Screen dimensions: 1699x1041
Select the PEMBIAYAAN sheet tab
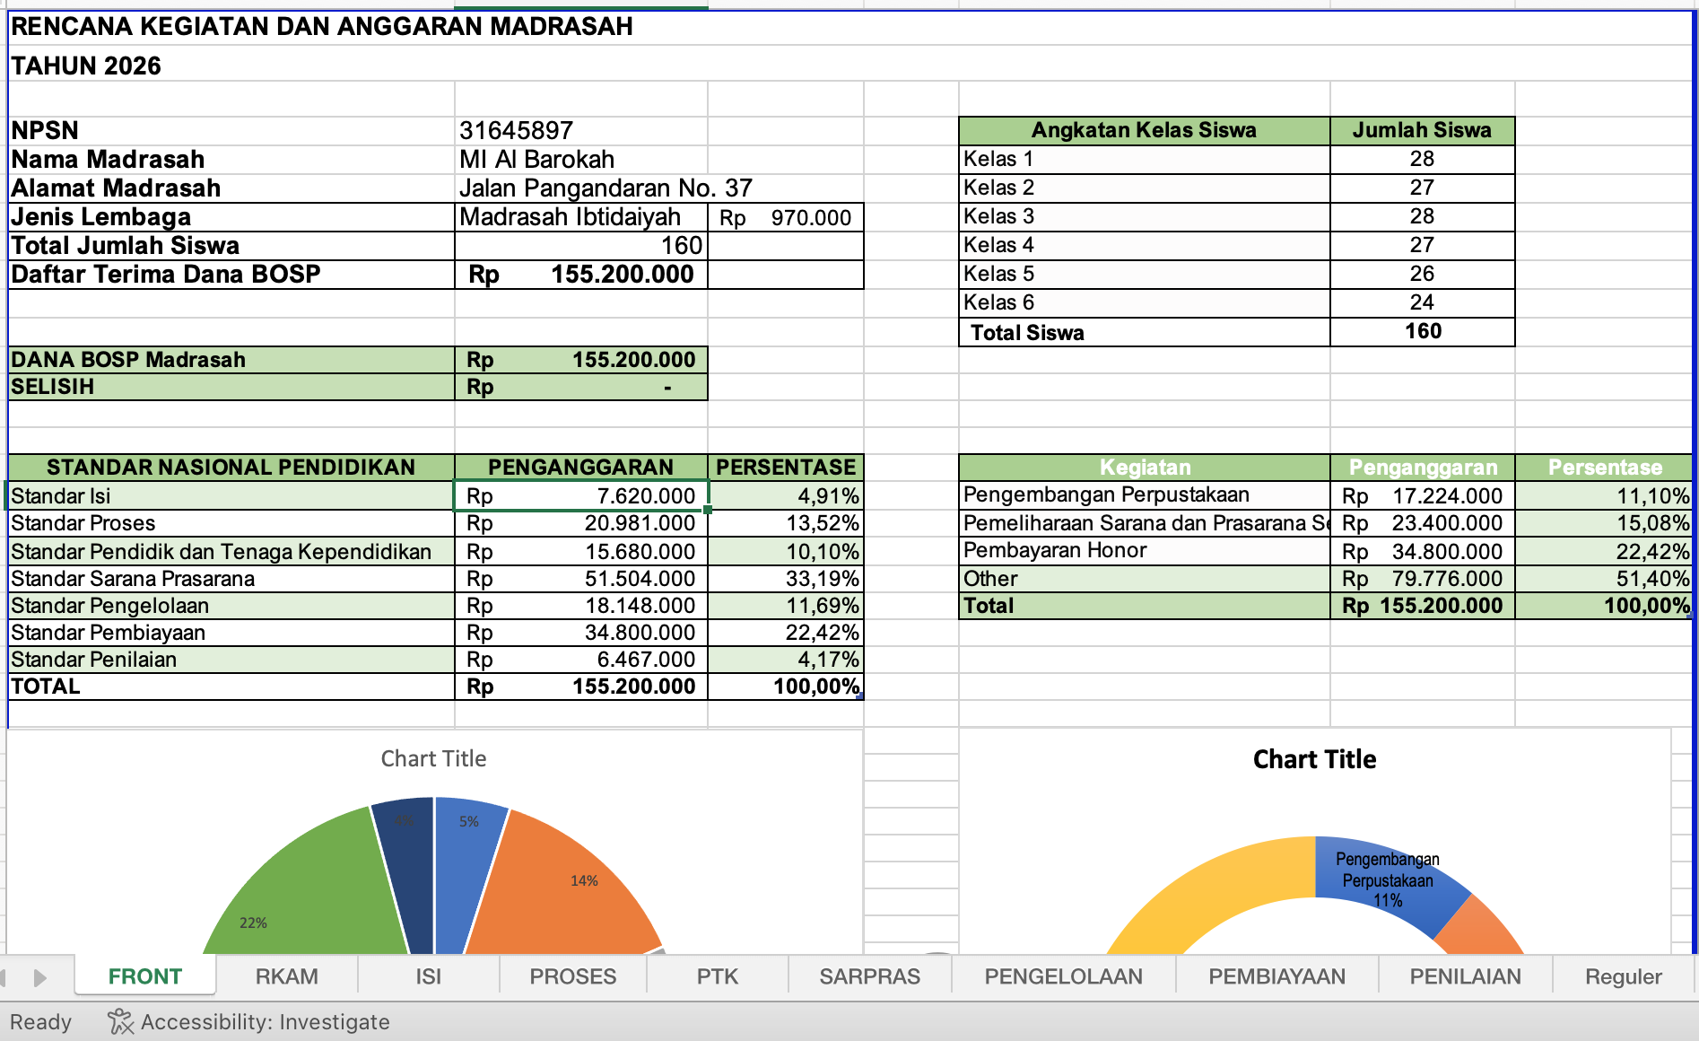(1276, 976)
